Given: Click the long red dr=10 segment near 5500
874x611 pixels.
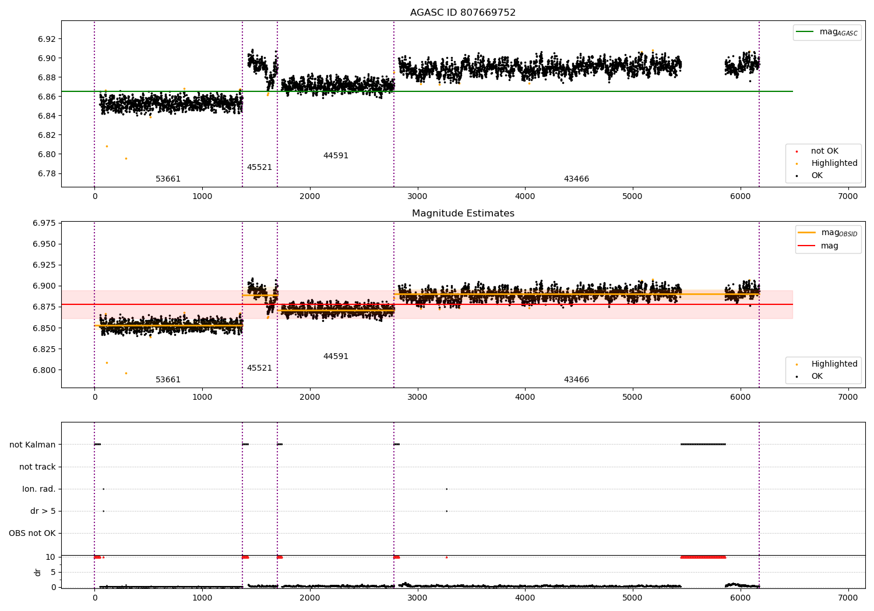Looking at the screenshot, I should click(703, 557).
